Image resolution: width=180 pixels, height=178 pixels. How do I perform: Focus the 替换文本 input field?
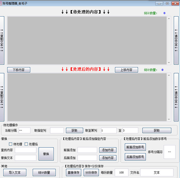25,158
